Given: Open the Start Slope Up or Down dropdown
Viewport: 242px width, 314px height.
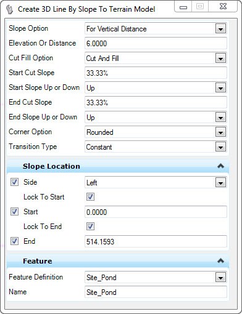Looking at the screenshot, I should [x=220, y=88].
